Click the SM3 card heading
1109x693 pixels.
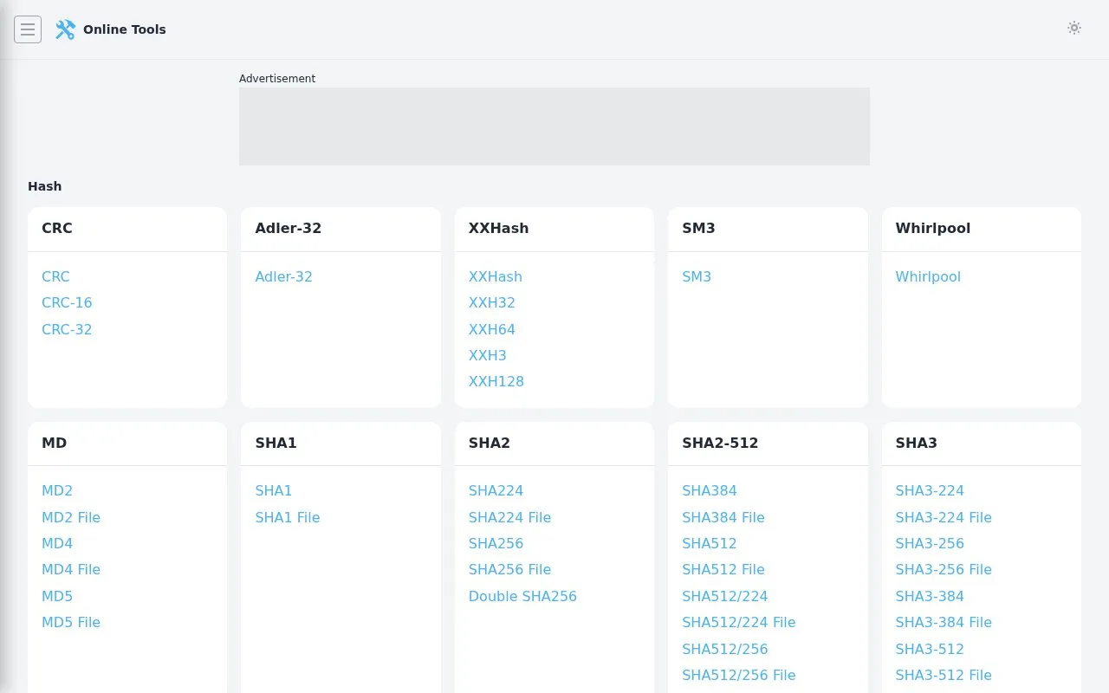(x=698, y=228)
